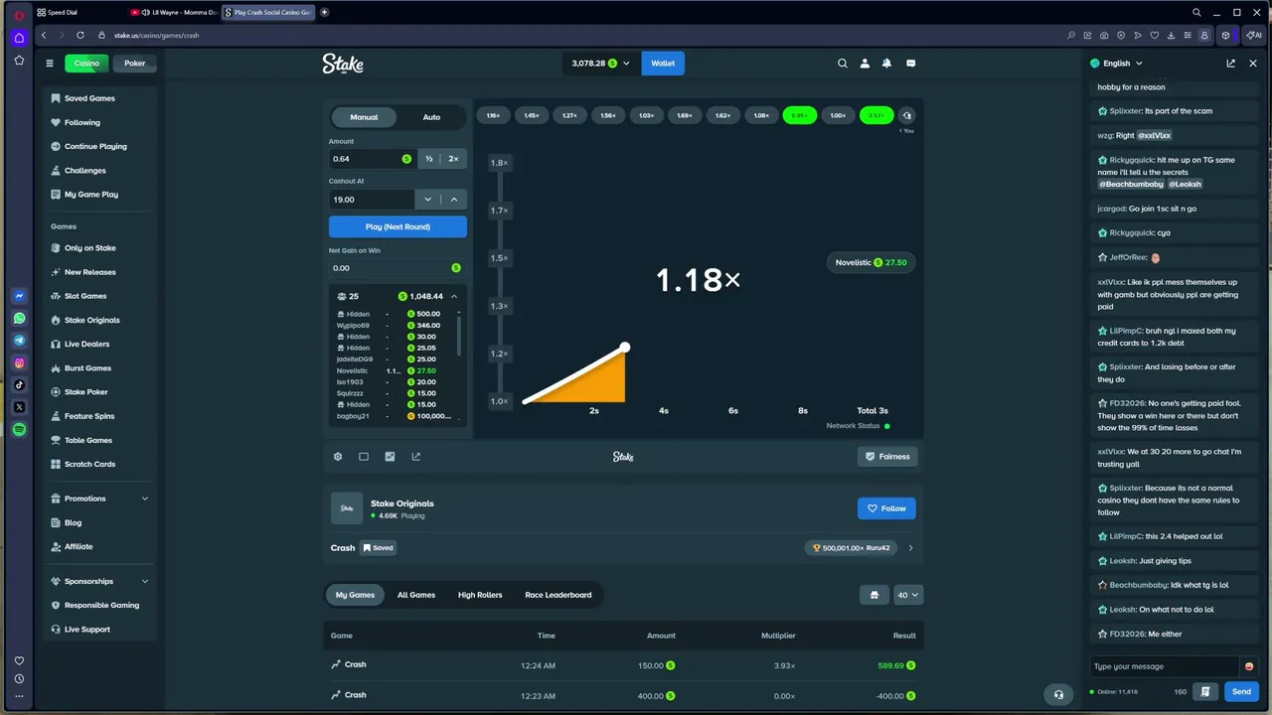
Task: Switch to Manual betting mode
Action: (x=364, y=117)
